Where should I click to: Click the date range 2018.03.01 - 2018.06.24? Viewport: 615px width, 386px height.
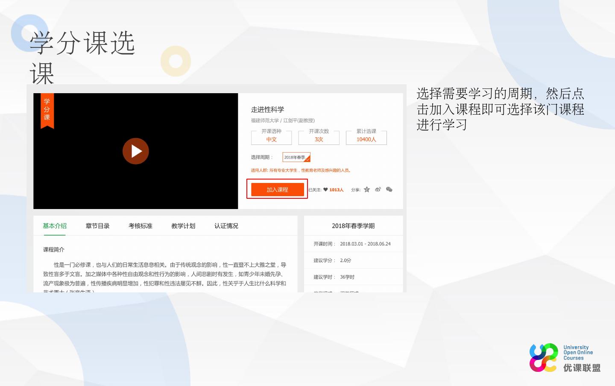[366, 244]
